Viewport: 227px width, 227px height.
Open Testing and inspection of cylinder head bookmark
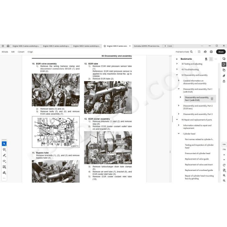point(199,146)
